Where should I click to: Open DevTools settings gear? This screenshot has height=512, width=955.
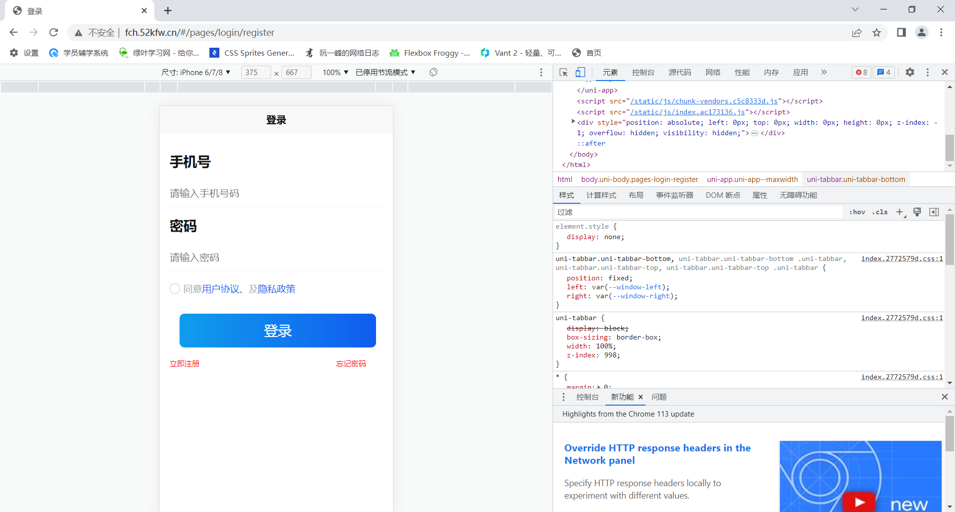[910, 72]
